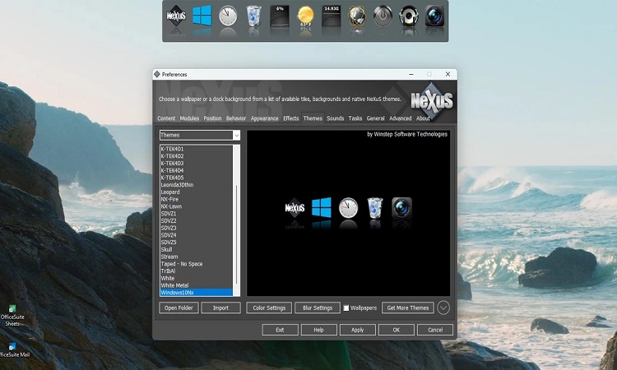Switch to the Modules tab
The width and height of the screenshot is (617, 370).
click(189, 118)
